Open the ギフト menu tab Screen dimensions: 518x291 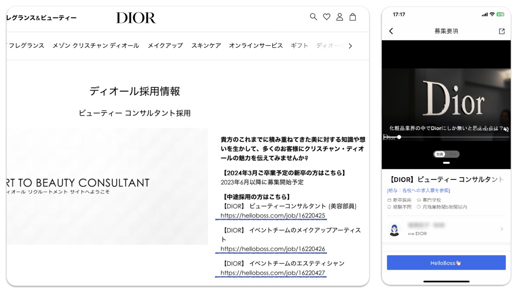pyautogui.click(x=299, y=46)
